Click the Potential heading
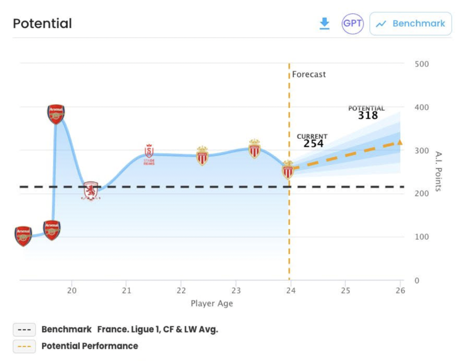The width and height of the screenshot is (470, 361). pos(42,24)
